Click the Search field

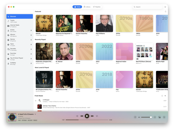click(x=148, y=7)
